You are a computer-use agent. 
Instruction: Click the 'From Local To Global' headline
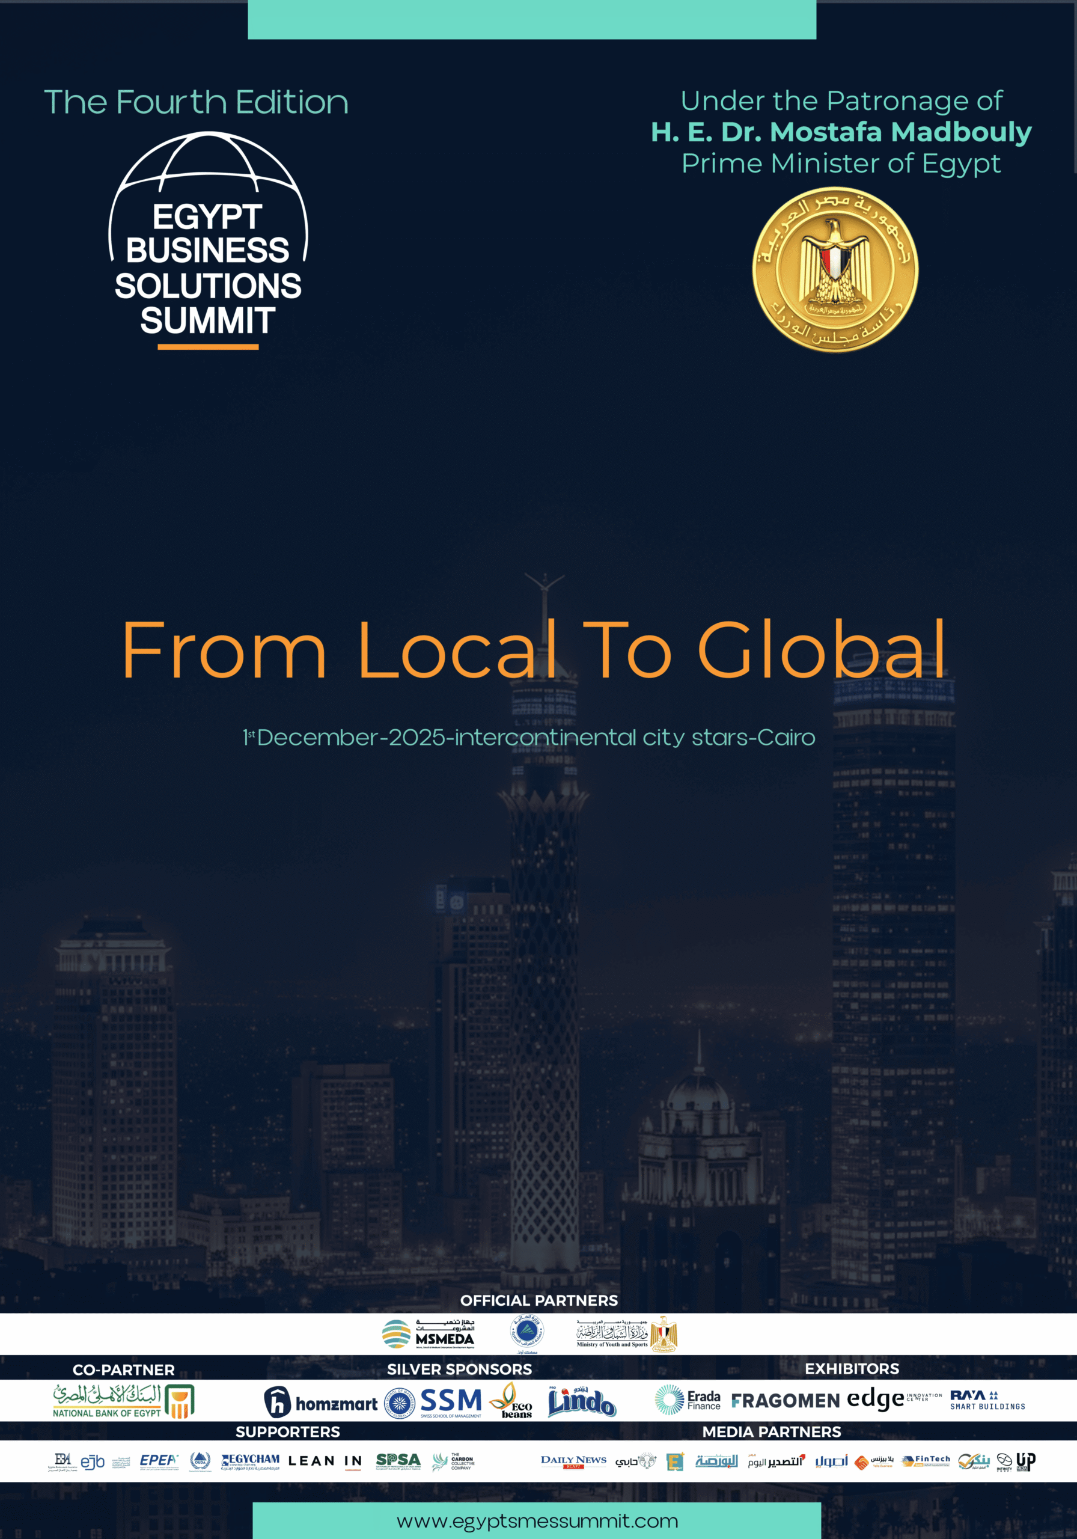point(534,649)
